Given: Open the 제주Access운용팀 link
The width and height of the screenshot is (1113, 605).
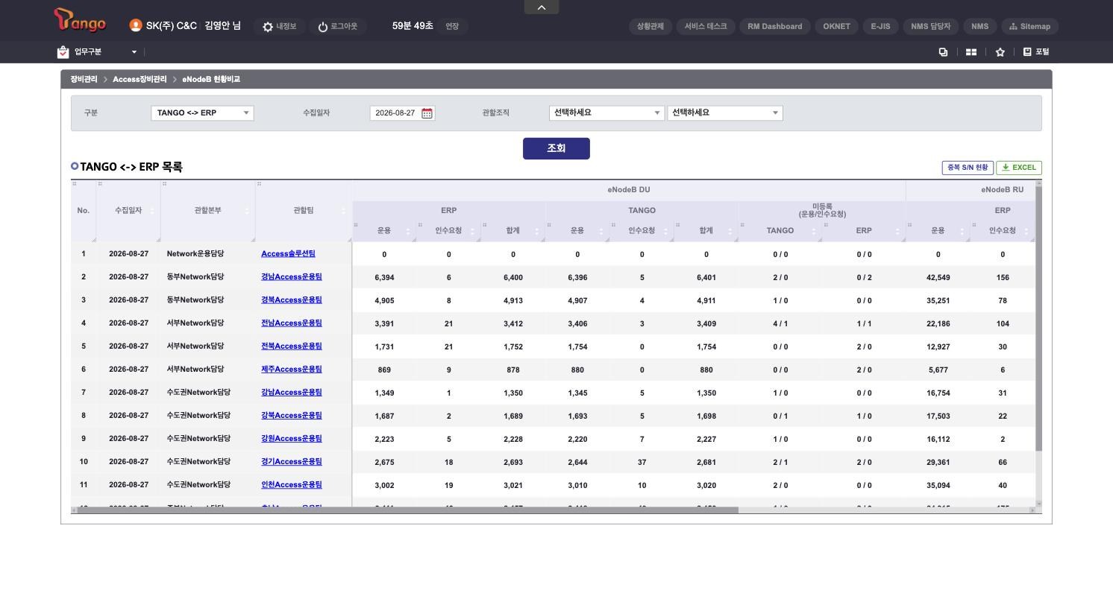Looking at the screenshot, I should [x=292, y=370].
